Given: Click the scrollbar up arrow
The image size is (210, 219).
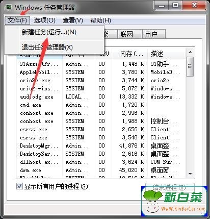Looking at the screenshot, I should click(190, 52).
